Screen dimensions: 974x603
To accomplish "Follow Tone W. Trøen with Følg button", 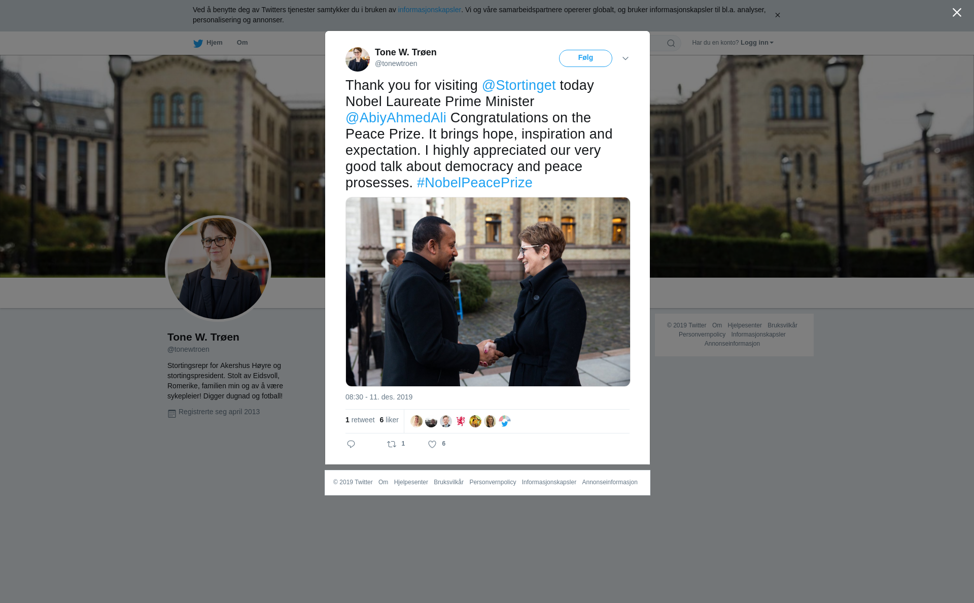I will [x=585, y=58].
